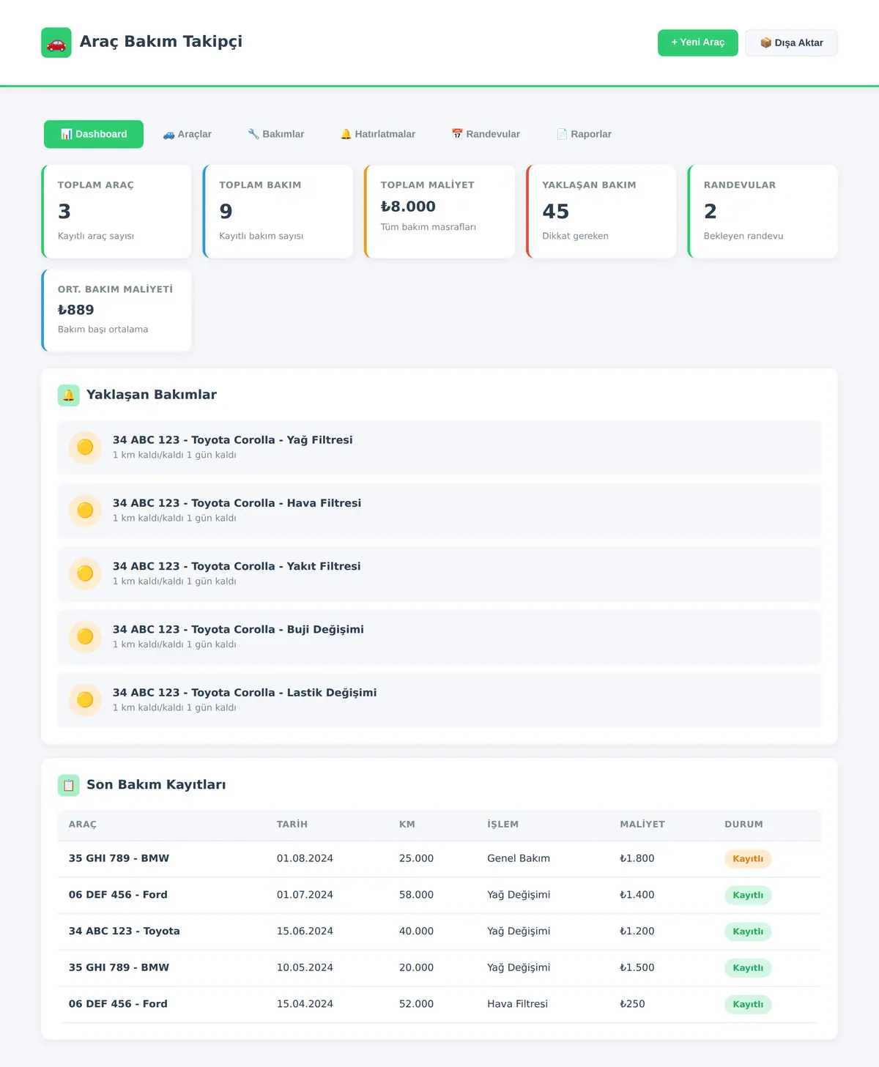The height and width of the screenshot is (1067, 879).
Task: Open the Yaklaşan Bakım stat card
Action: (601, 211)
